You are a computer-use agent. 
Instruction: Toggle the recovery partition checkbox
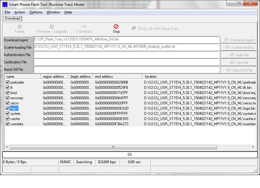point(8,98)
